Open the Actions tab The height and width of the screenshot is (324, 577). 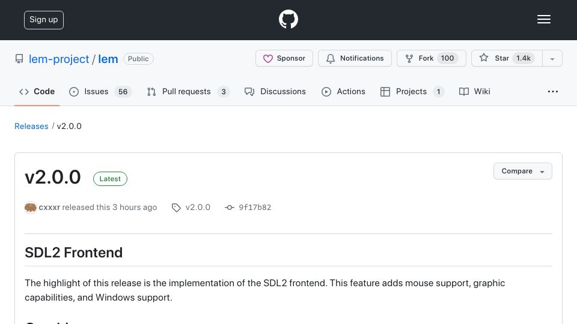click(x=343, y=91)
